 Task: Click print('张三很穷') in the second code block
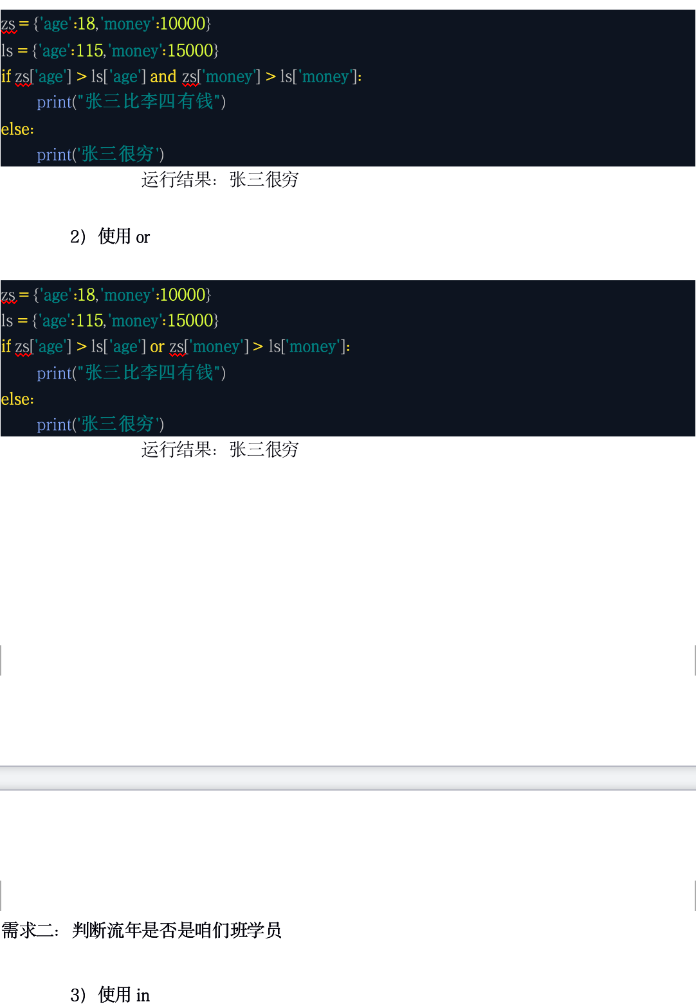[x=100, y=424]
